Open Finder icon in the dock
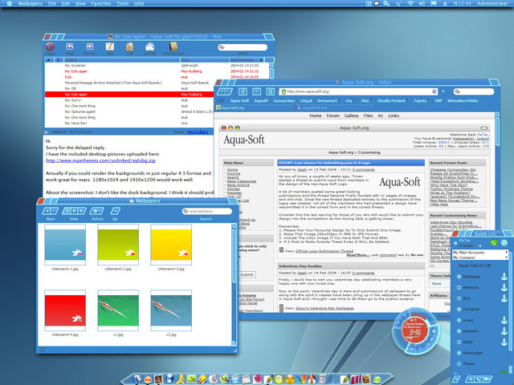Viewport: 514px width, 385px height. point(137,379)
